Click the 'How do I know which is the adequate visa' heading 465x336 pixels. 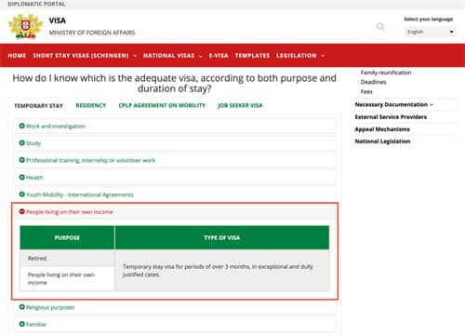(x=174, y=83)
